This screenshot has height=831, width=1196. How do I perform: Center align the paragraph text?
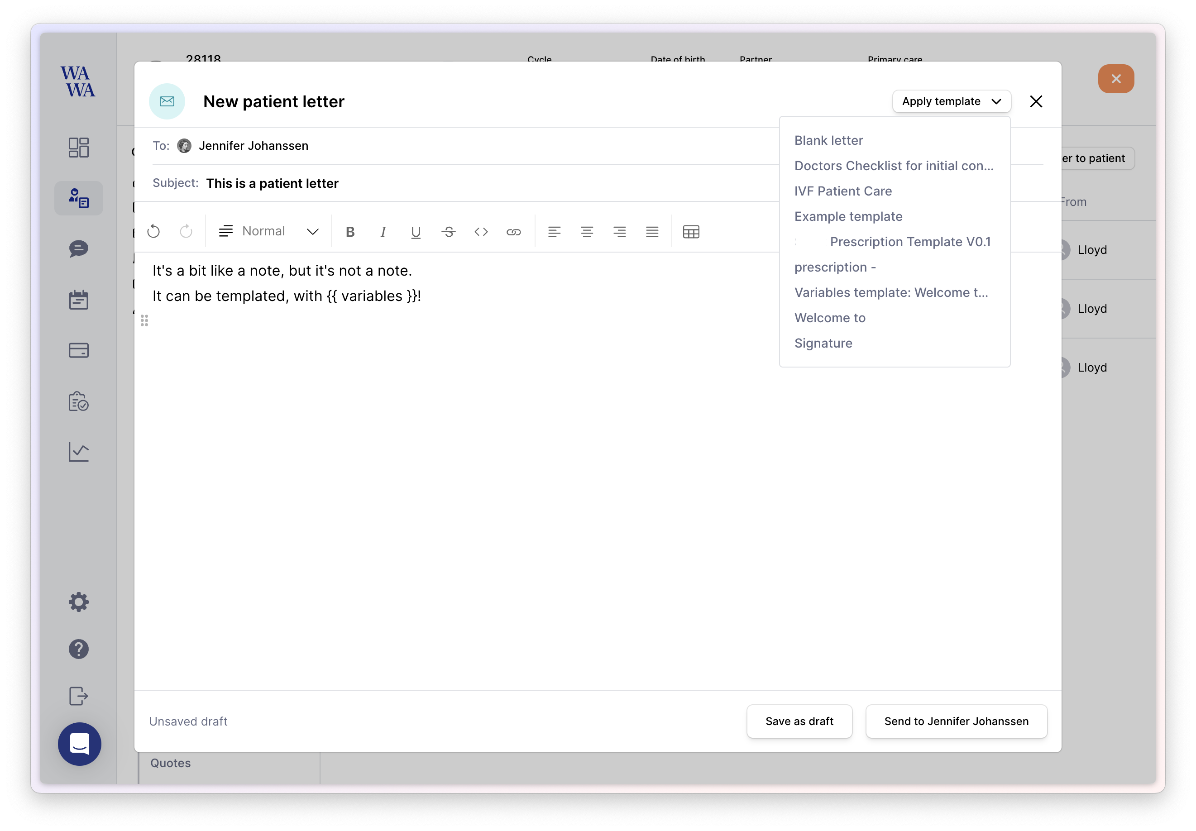(587, 232)
